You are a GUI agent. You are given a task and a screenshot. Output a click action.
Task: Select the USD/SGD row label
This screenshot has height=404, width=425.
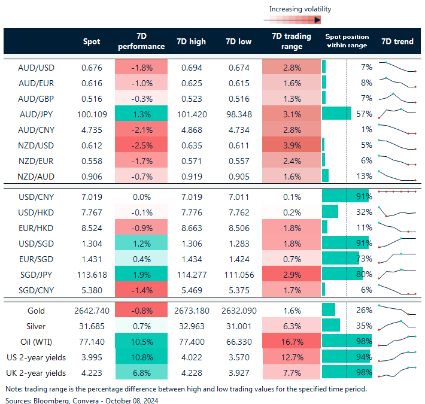click(x=36, y=244)
